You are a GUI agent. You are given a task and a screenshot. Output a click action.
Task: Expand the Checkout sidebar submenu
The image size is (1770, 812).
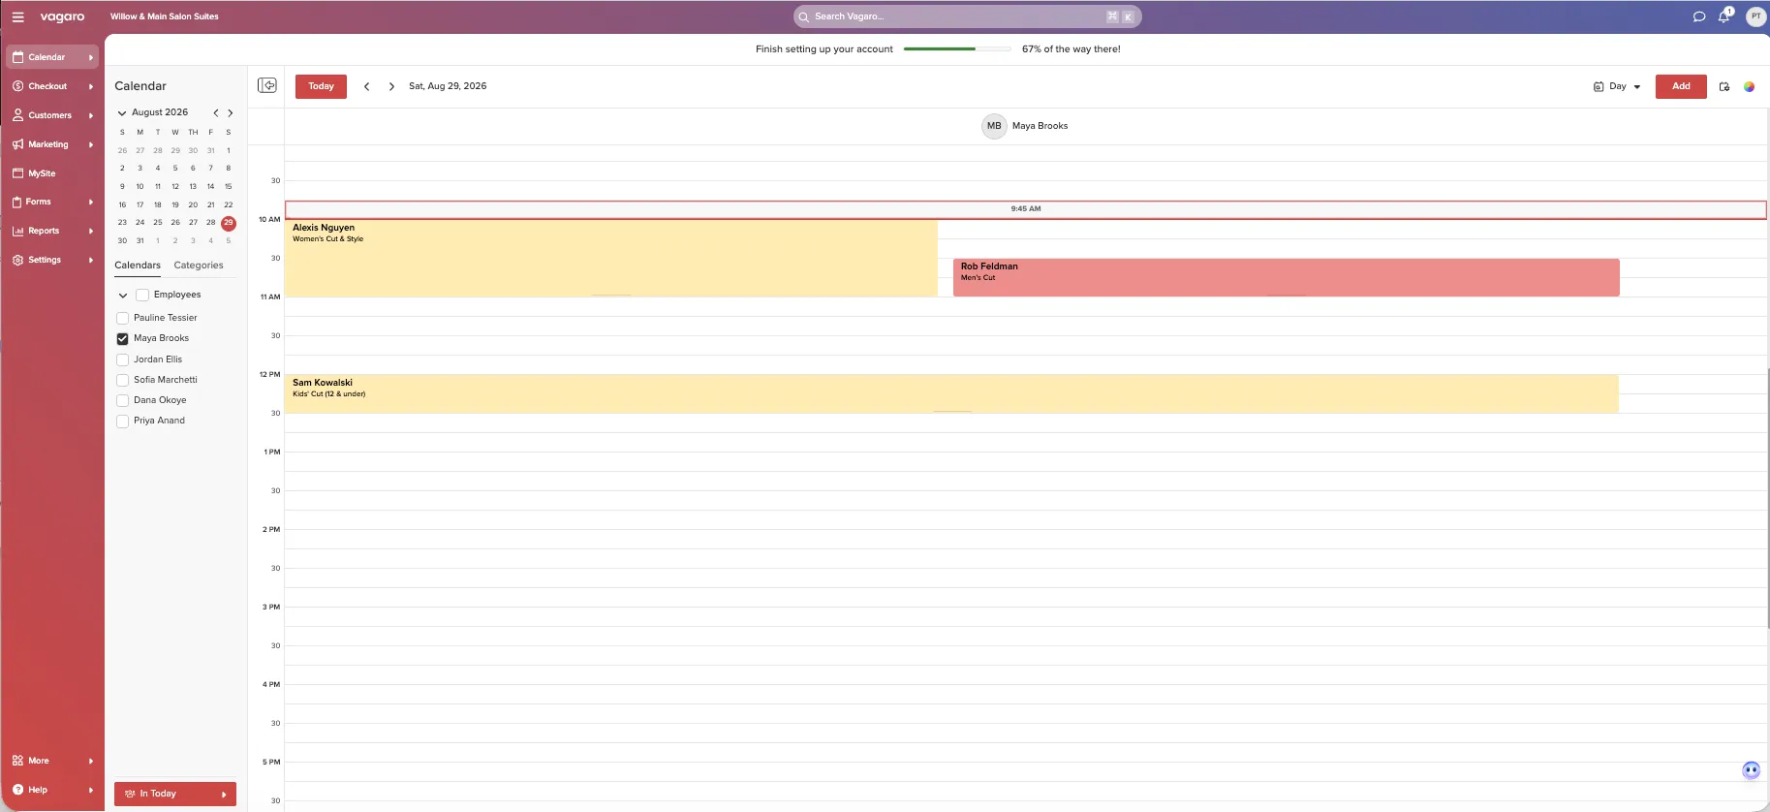[x=91, y=86]
